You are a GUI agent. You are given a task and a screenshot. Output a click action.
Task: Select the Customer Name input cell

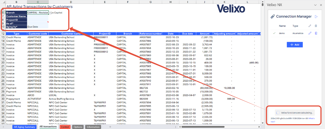pos(38,16)
